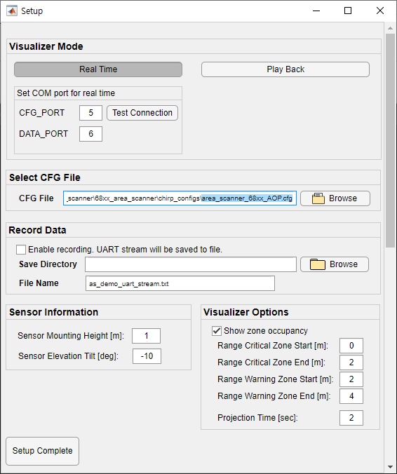
Task: Click Range Critical Zone End field
Action: coord(351,363)
